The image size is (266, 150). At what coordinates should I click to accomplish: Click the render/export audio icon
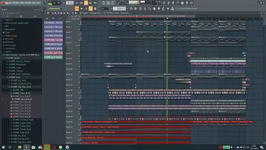coord(187,3)
